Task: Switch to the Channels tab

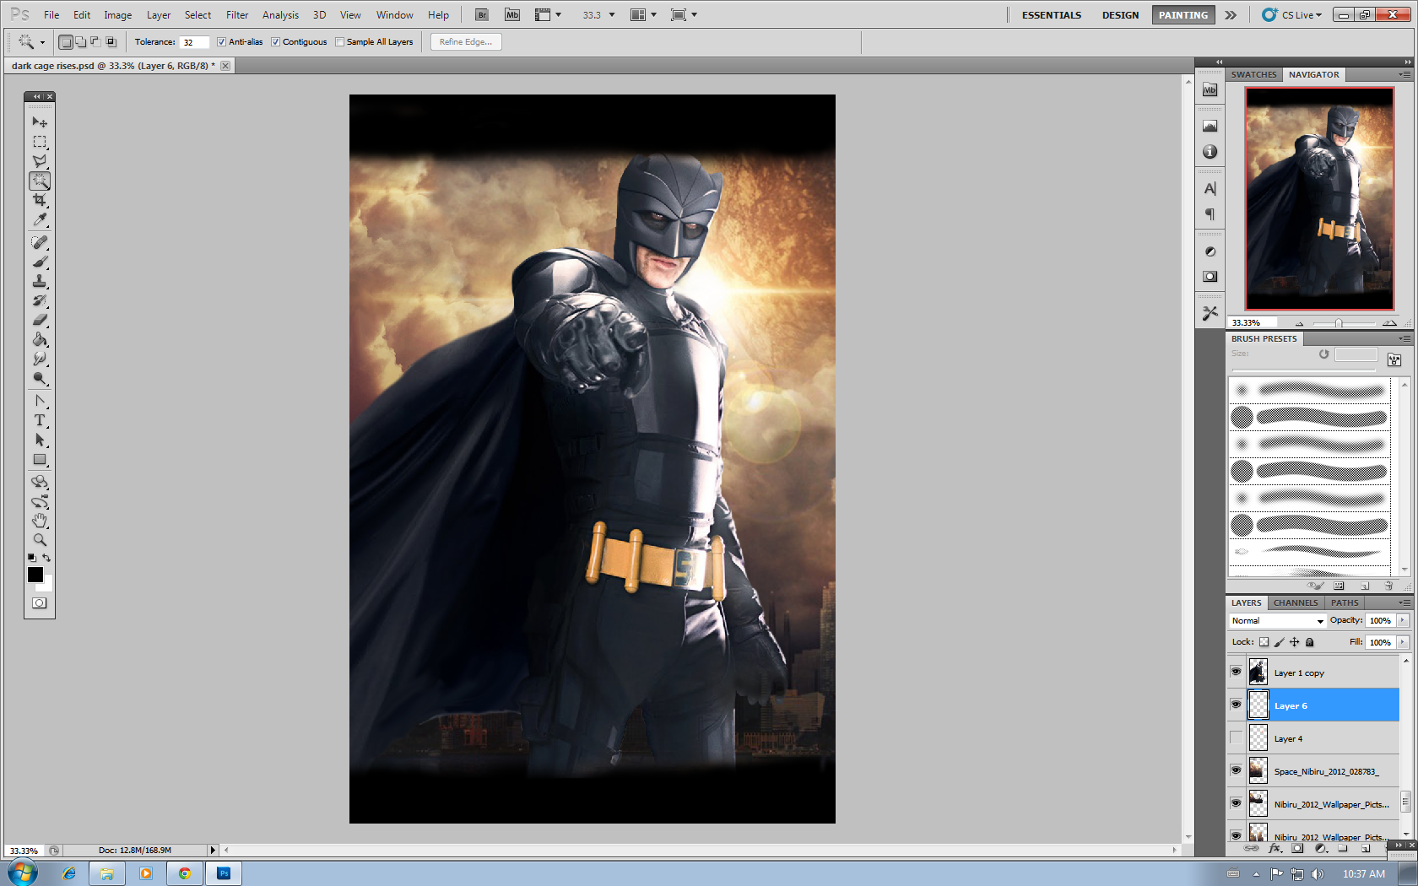Action: (x=1296, y=602)
